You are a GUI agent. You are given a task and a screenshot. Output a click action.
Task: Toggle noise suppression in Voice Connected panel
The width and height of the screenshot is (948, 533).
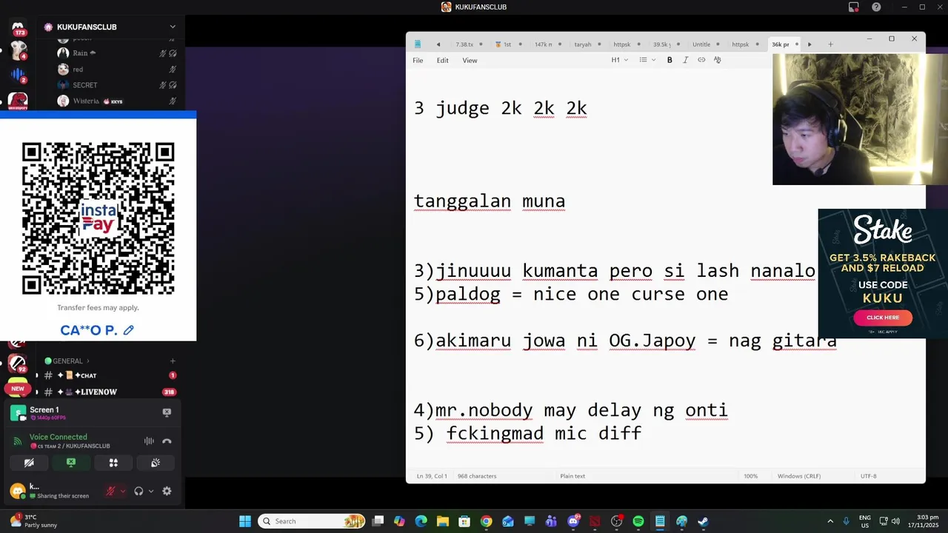pyautogui.click(x=149, y=441)
